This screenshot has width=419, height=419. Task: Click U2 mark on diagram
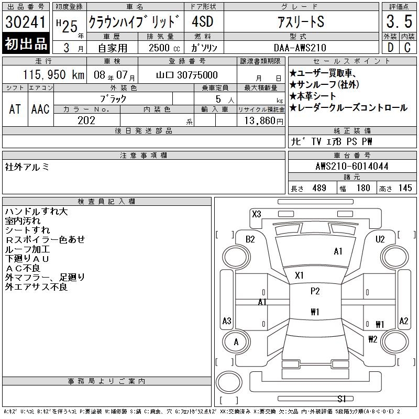(x=380, y=239)
